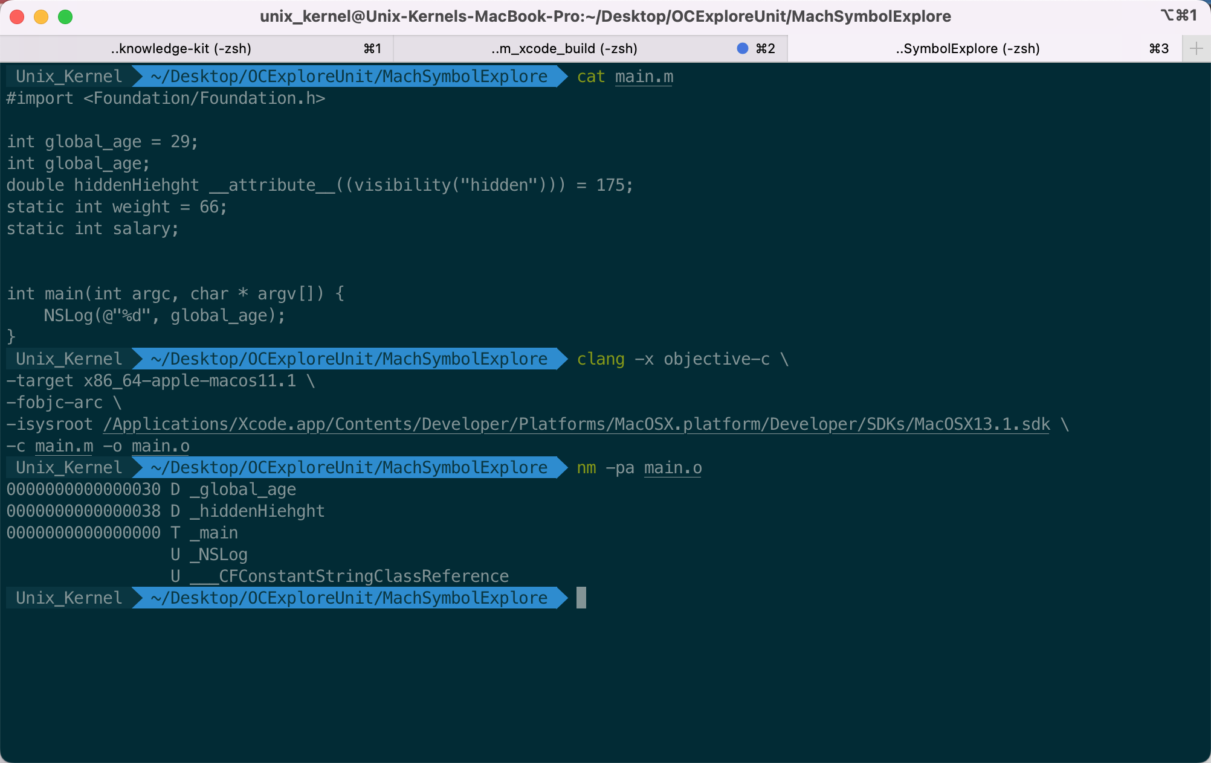Click the green zoom window button
The width and height of the screenshot is (1211, 763).
[65, 17]
